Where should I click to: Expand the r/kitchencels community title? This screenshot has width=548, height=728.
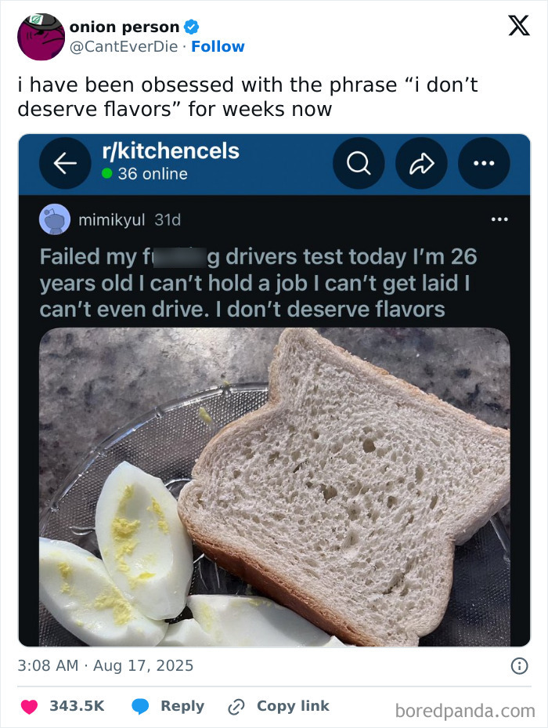tap(171, 152)
